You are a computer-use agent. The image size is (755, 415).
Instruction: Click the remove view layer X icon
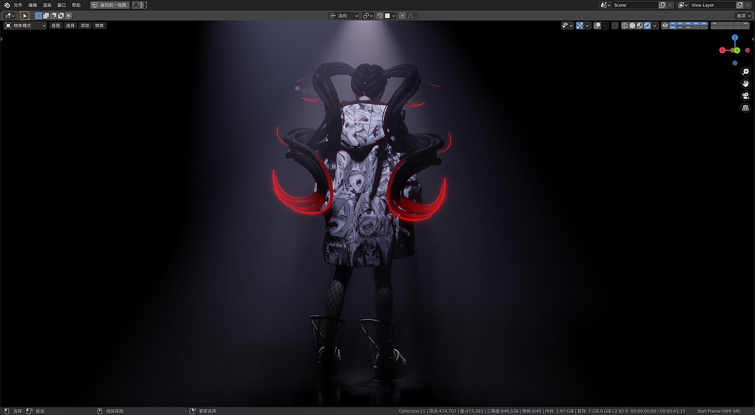click(x=747, y=5)
